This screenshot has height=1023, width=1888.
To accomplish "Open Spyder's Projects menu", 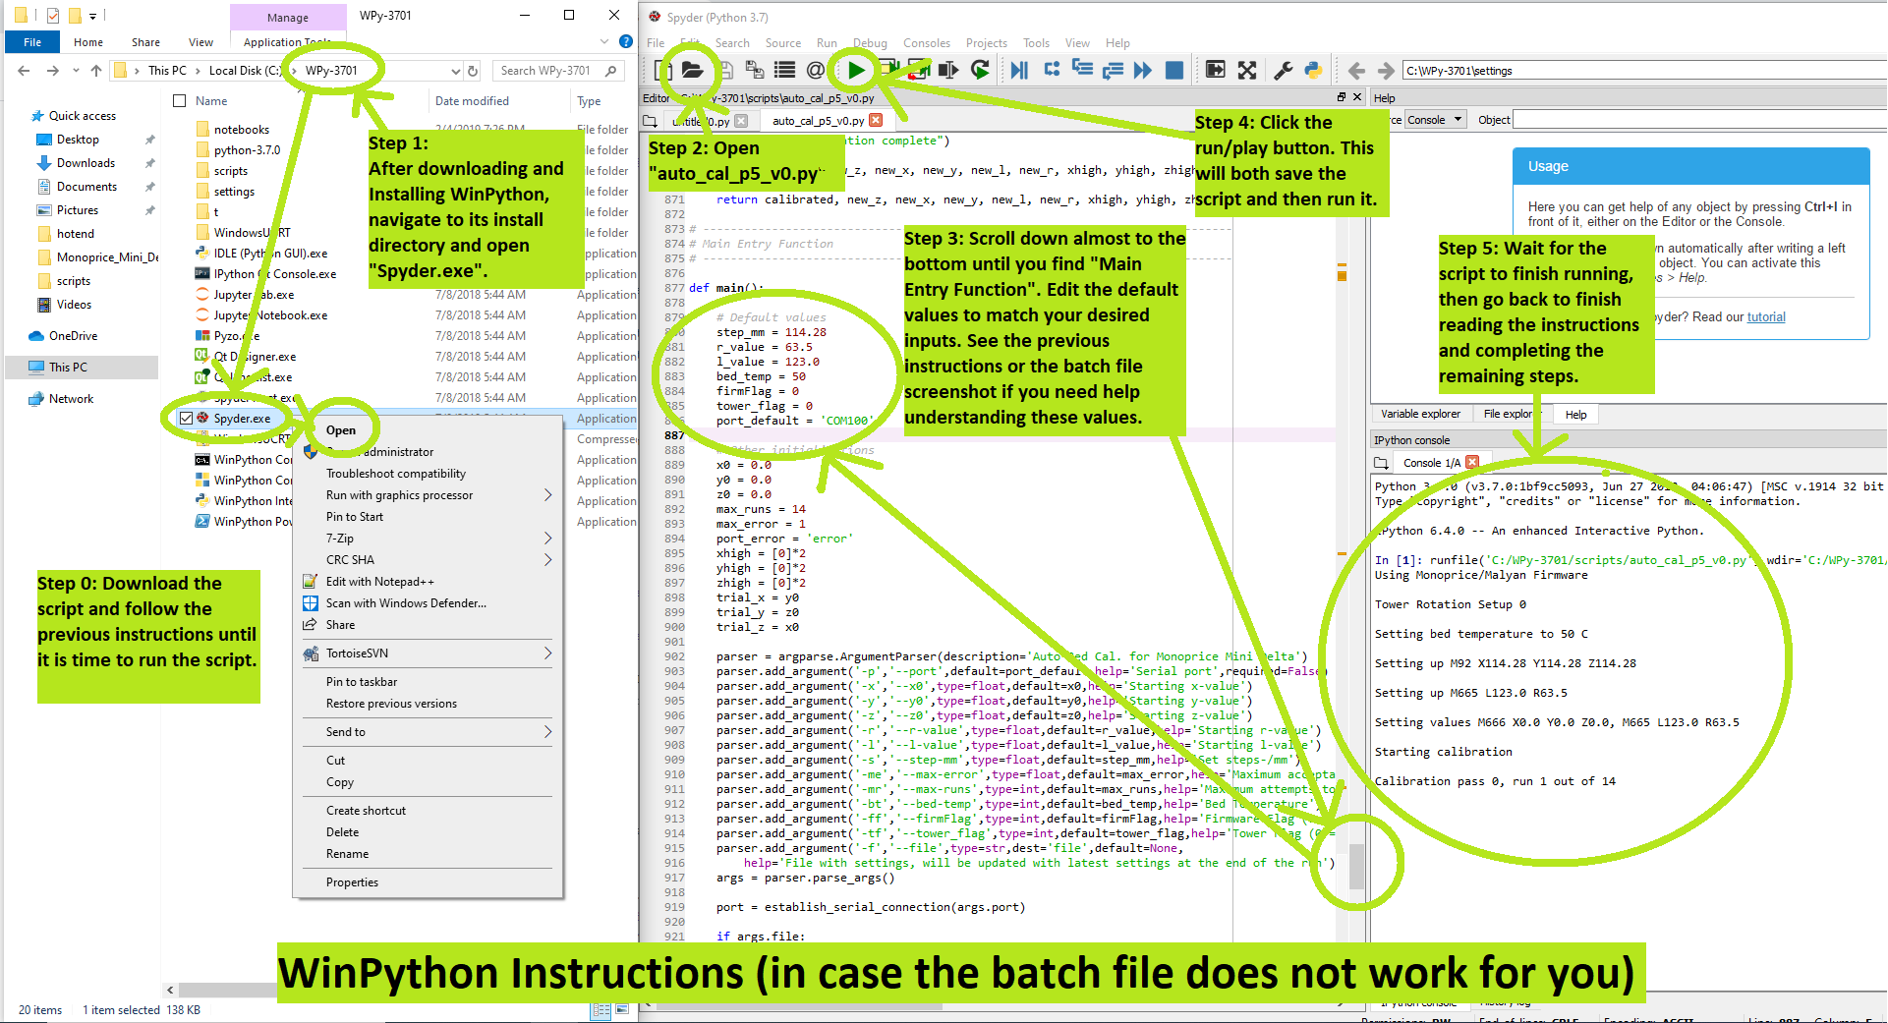I will point(986,42).
